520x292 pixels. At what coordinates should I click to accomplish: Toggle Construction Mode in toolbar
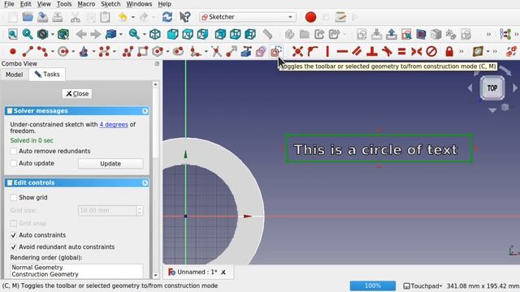pyautogui.click(x=276, y=52)
